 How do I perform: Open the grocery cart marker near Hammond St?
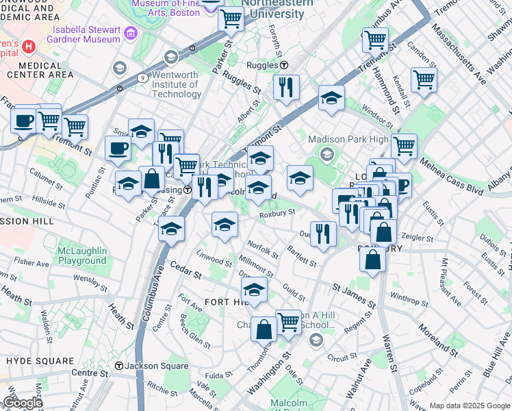(376, 40)
